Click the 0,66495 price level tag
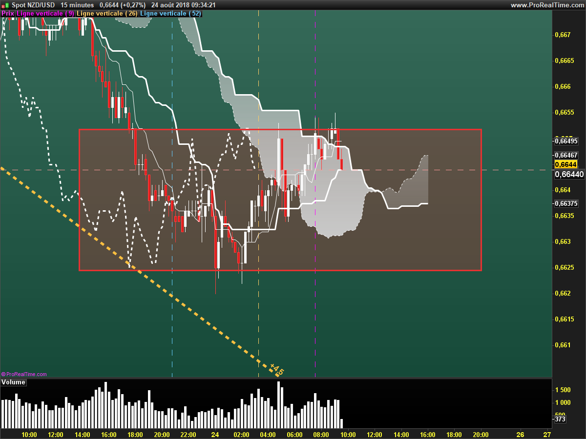The width and height of the screenshot is (586, 439). pos(566,141)
